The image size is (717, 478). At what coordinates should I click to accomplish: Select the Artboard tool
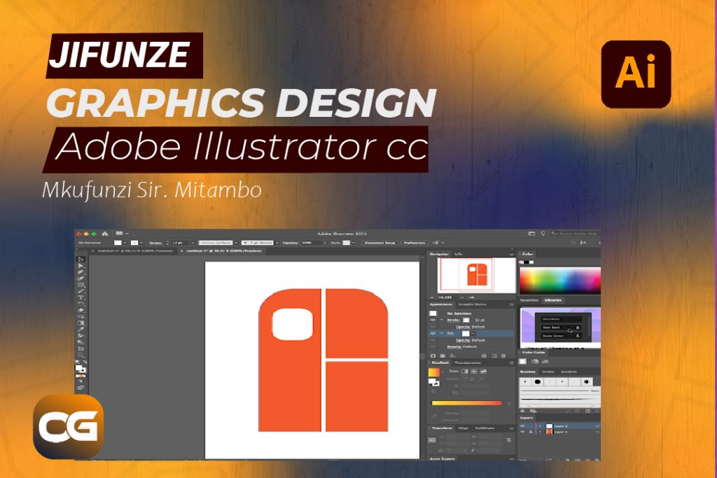click(x=81, y=349)
